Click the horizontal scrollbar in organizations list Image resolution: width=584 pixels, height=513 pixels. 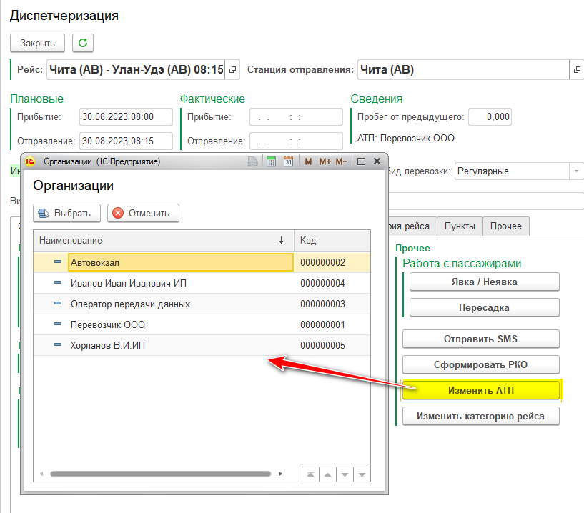point(160,473)
